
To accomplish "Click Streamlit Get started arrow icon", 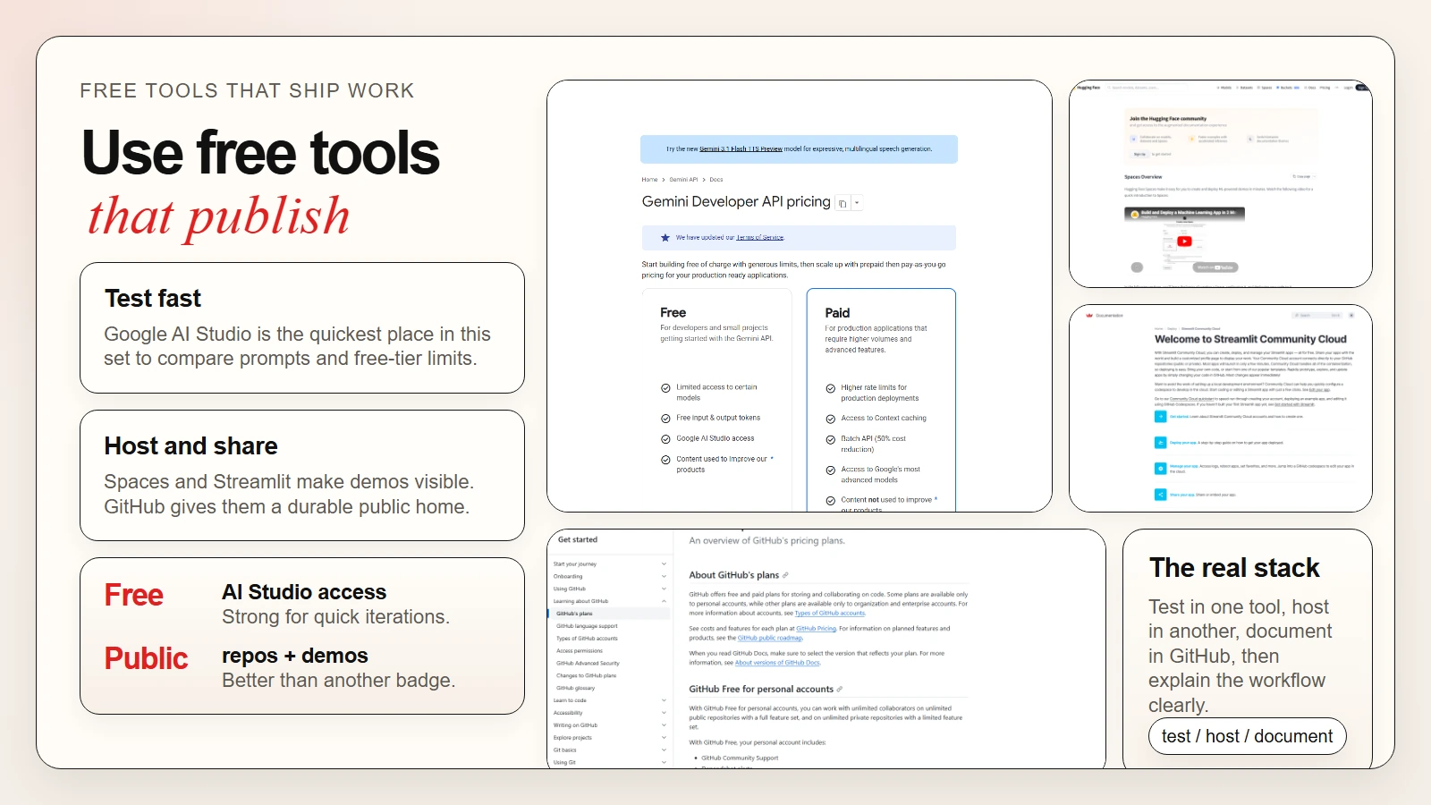I will coord(1160,417).
